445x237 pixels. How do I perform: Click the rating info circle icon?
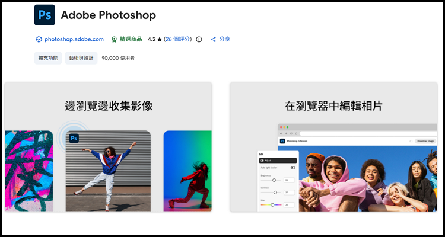[x=199, y=40]
